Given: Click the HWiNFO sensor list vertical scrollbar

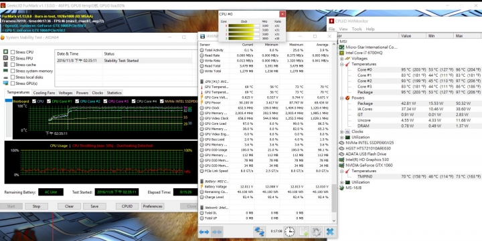Looking at the screenshot, I should coord(334,132).
